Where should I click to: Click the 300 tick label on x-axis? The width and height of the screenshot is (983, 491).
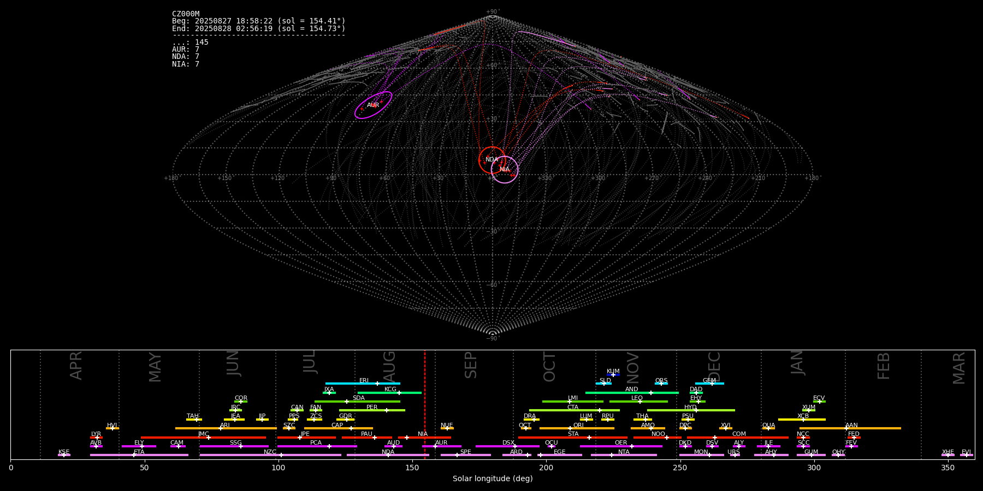[x=814, y=468]
